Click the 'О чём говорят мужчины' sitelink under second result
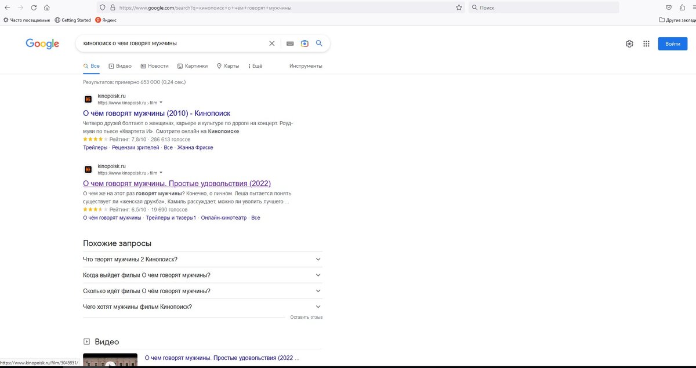This screenshot has height=368, width=696. coord(112,218)
